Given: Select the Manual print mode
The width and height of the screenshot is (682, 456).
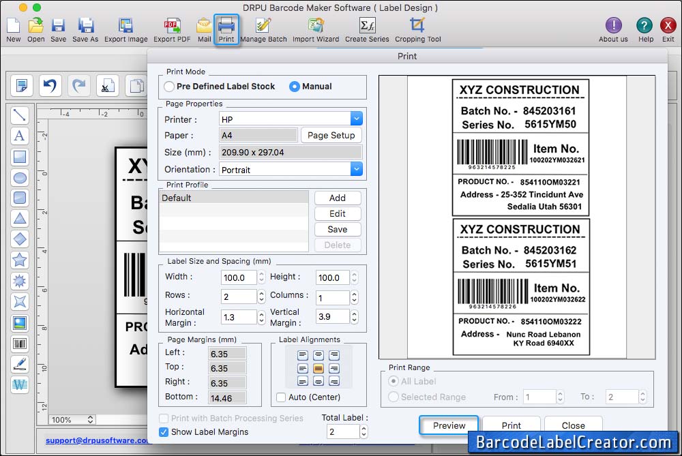Looking at the screenshot, I should pyautogui.click(x=295, y=87).
